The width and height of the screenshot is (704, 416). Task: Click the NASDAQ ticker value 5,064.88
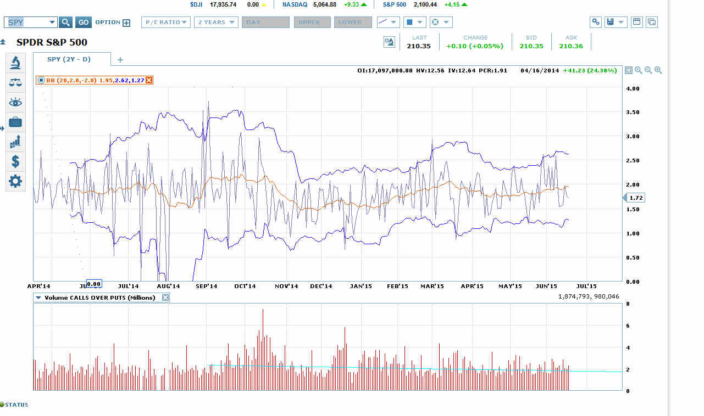click(x=325, y=4)
